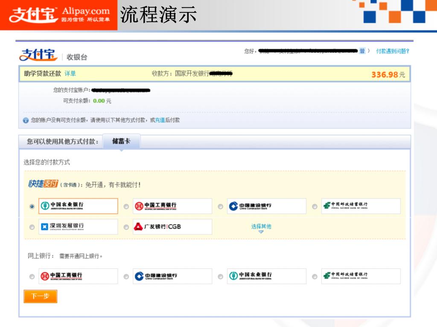The image size is (437, 327).
Task: Expand the 详单 loan repayment details
Action: coord(70,74)
